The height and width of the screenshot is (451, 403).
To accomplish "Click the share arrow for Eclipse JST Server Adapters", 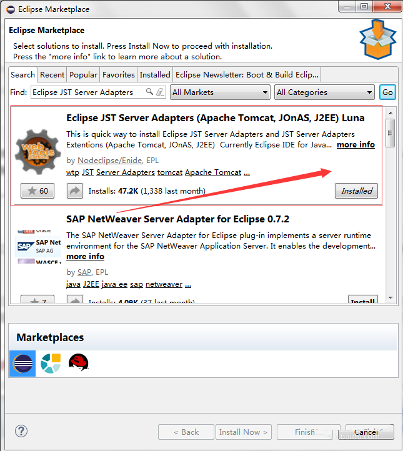I will click(75, 191).
